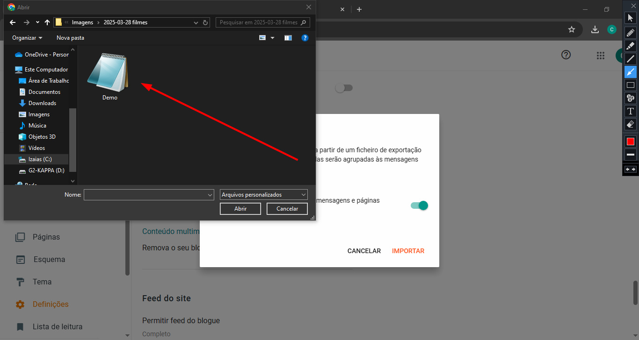The image size is (639, 340).
Task: Open the Arquivos personalizados file type dropdown
Action: 263,194
